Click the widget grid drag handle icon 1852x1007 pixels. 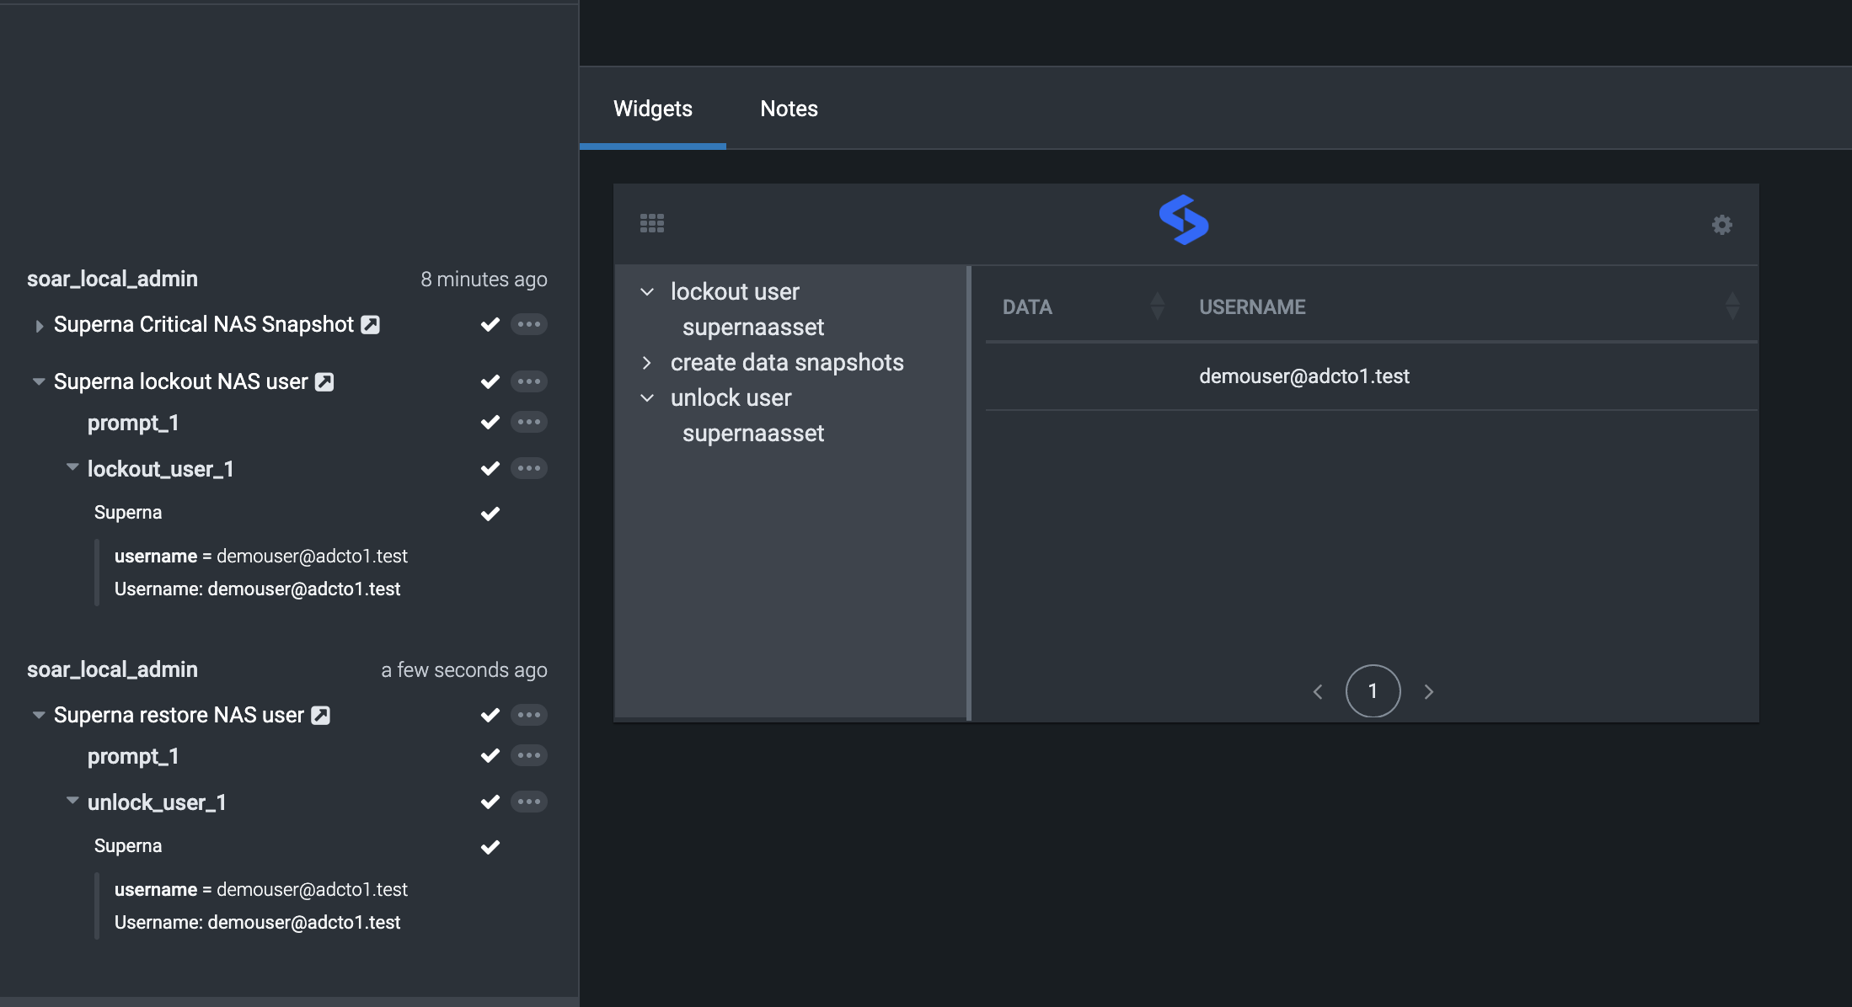(652, 223)
